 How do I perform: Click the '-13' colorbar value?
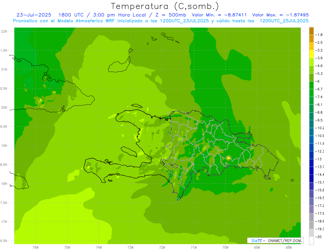coord(318,159)
